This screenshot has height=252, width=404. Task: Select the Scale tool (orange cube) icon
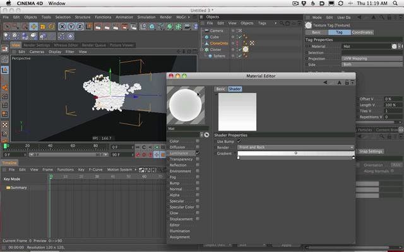pyautogui.click(x=42, y=26)
